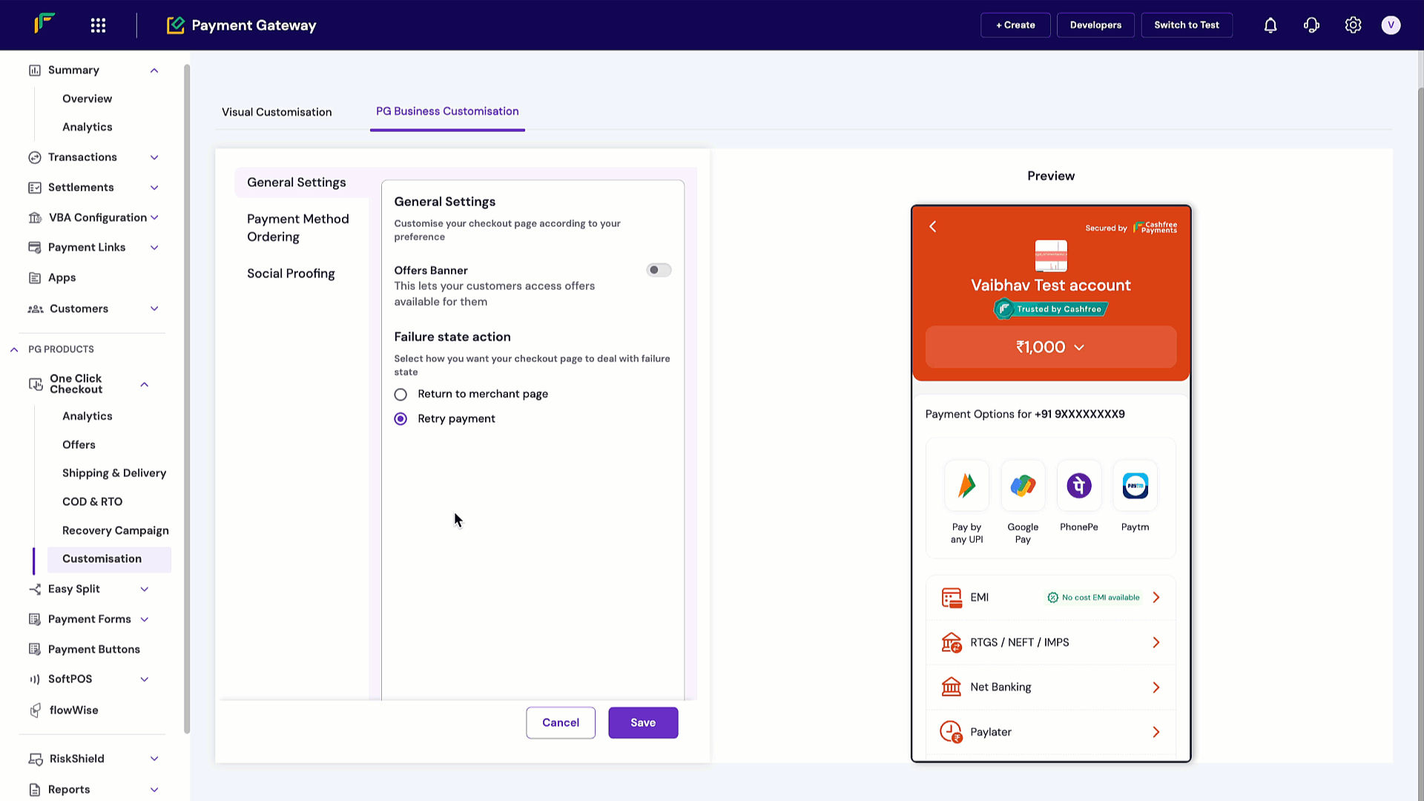Click the Paytm icon in preview
Viewport: 1424px width, 801px height.
click(1135, 486)
